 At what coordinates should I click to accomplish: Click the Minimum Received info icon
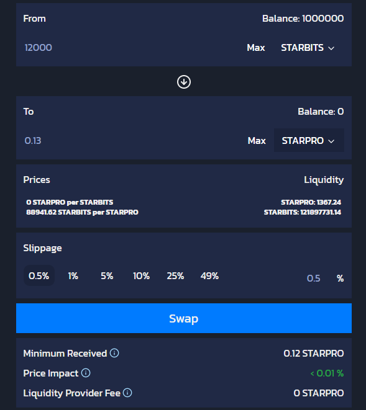[x=114, y=353]
